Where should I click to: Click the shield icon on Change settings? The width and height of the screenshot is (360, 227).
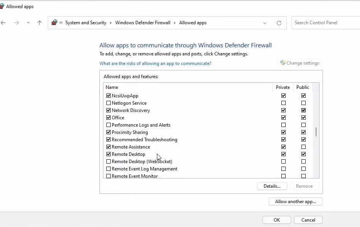click(283, 63)
